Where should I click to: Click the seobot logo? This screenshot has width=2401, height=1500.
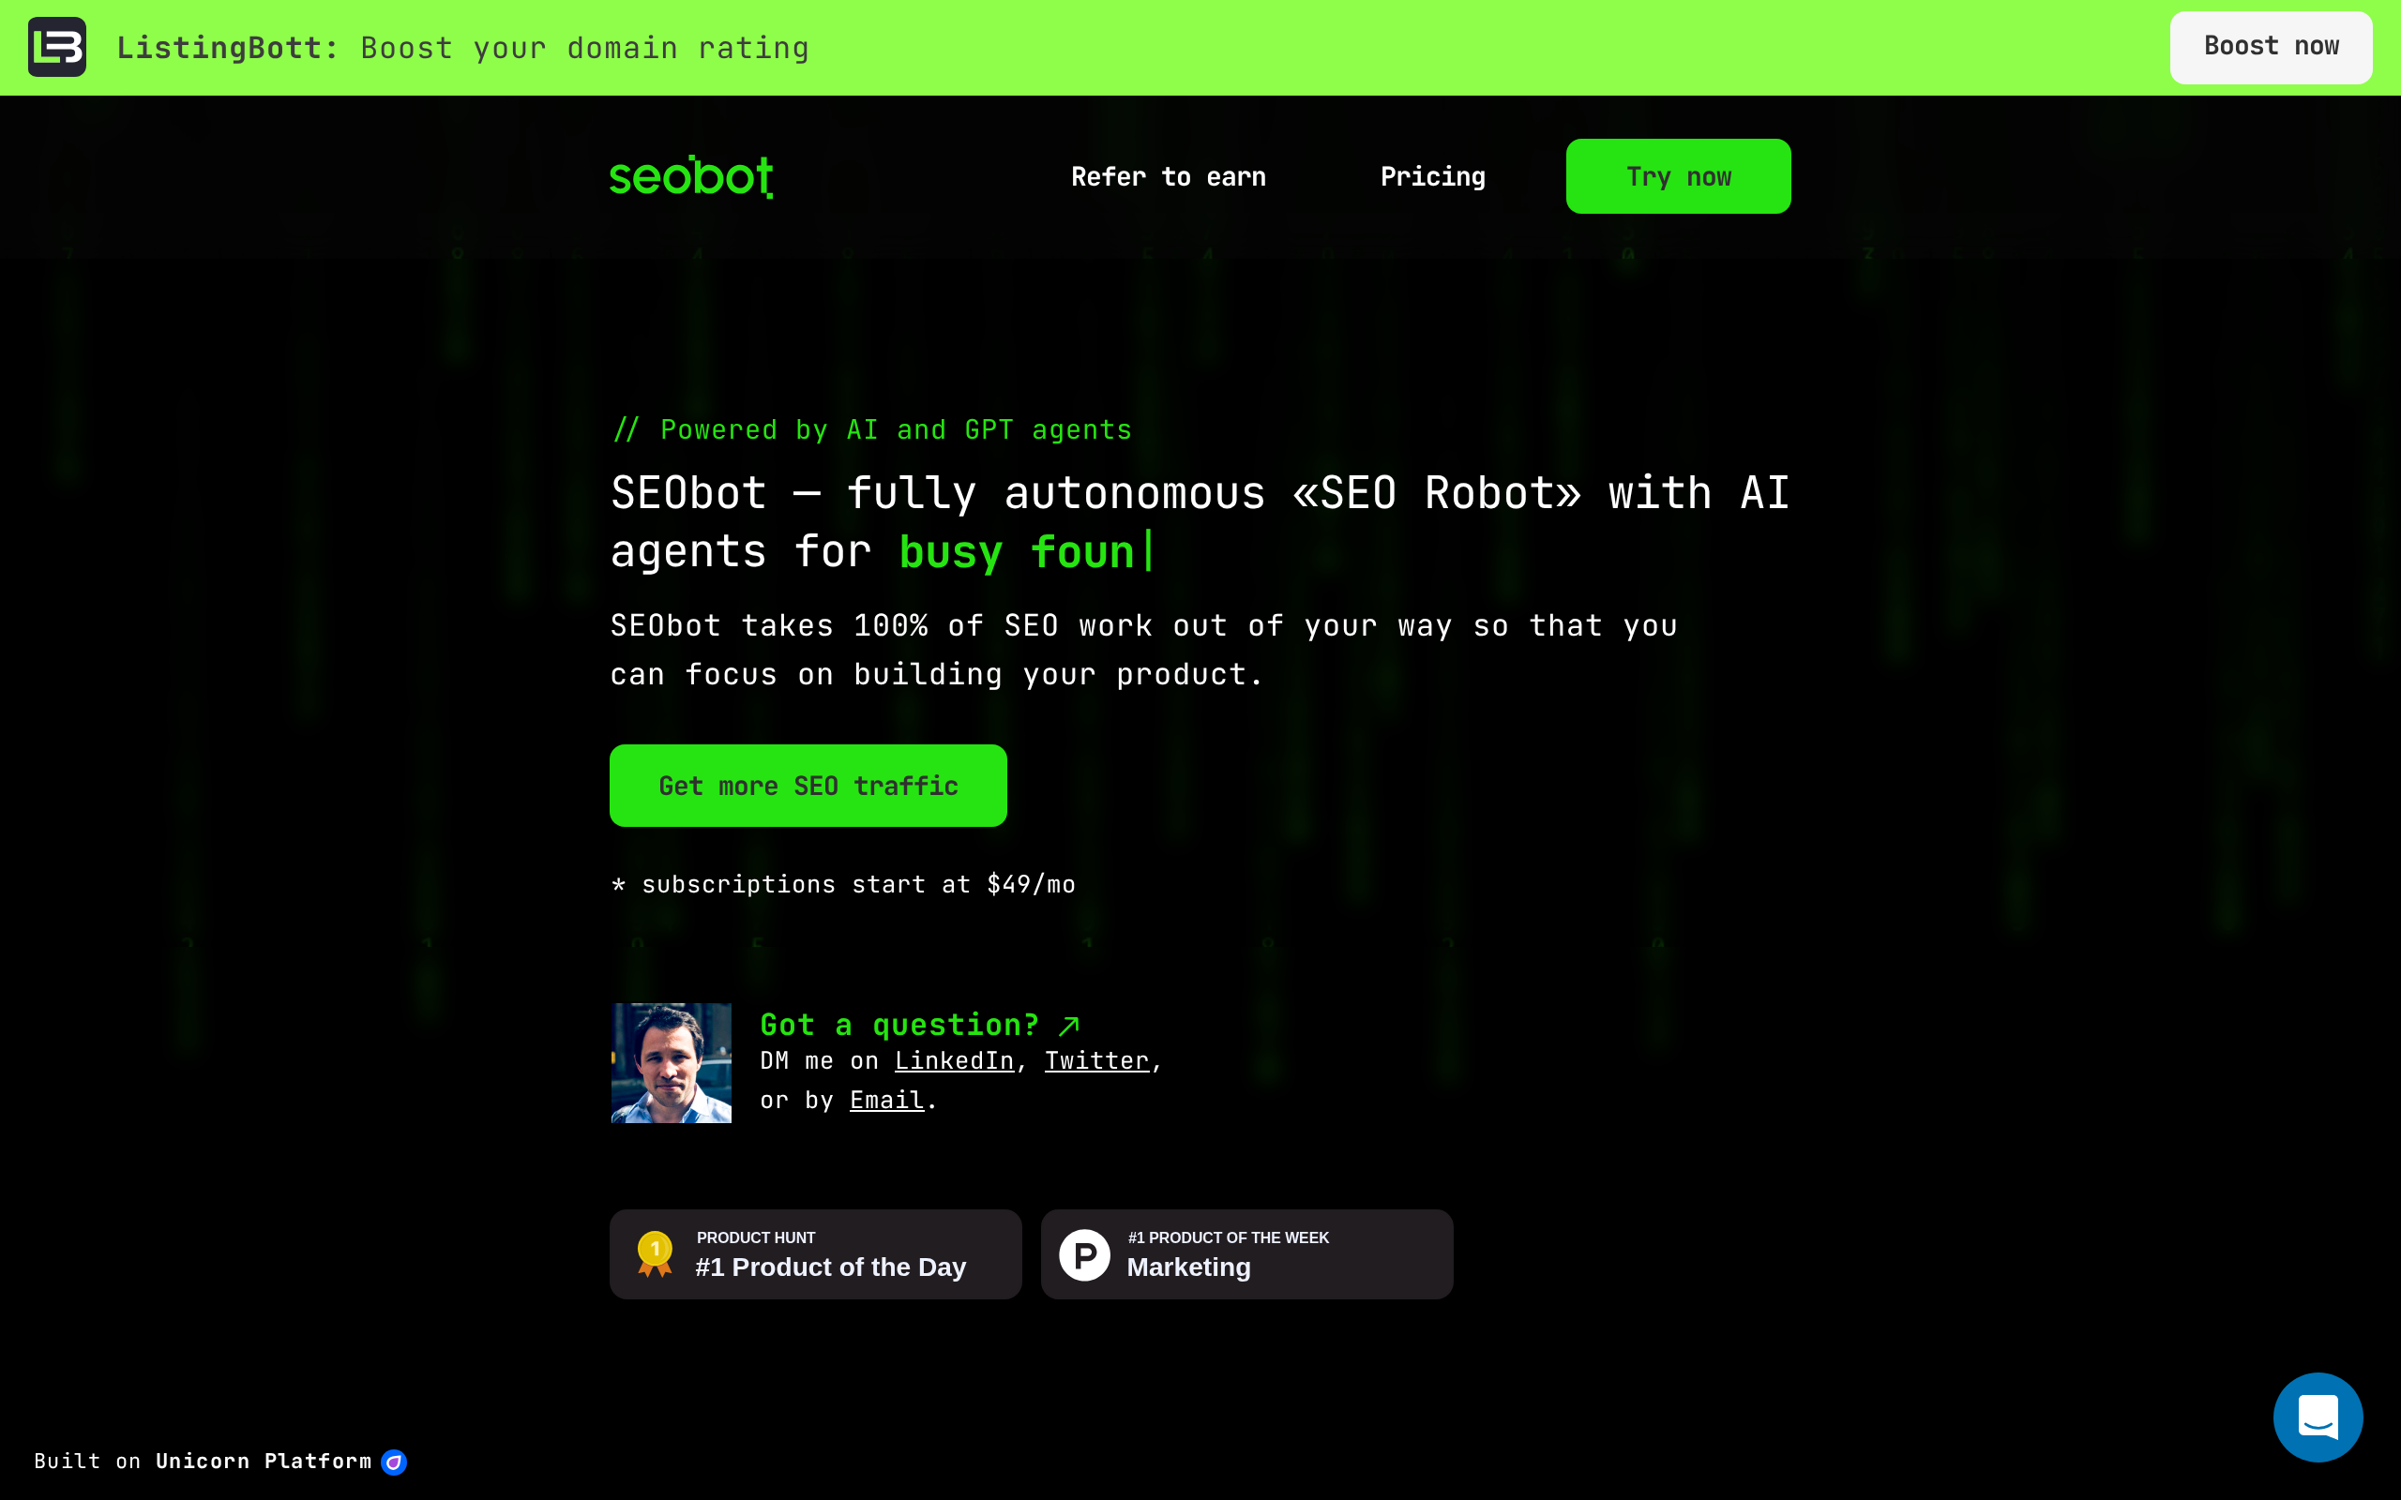tap(691, 176)
